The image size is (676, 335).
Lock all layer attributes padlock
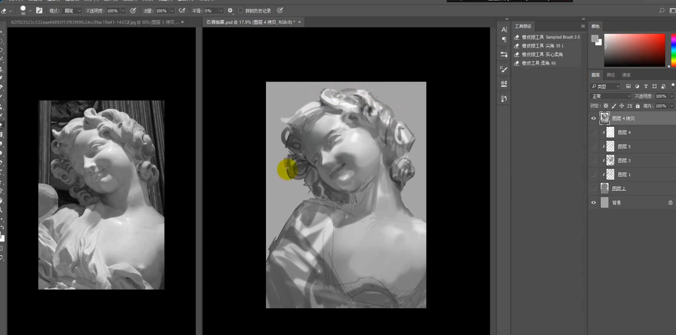(638, 106)
